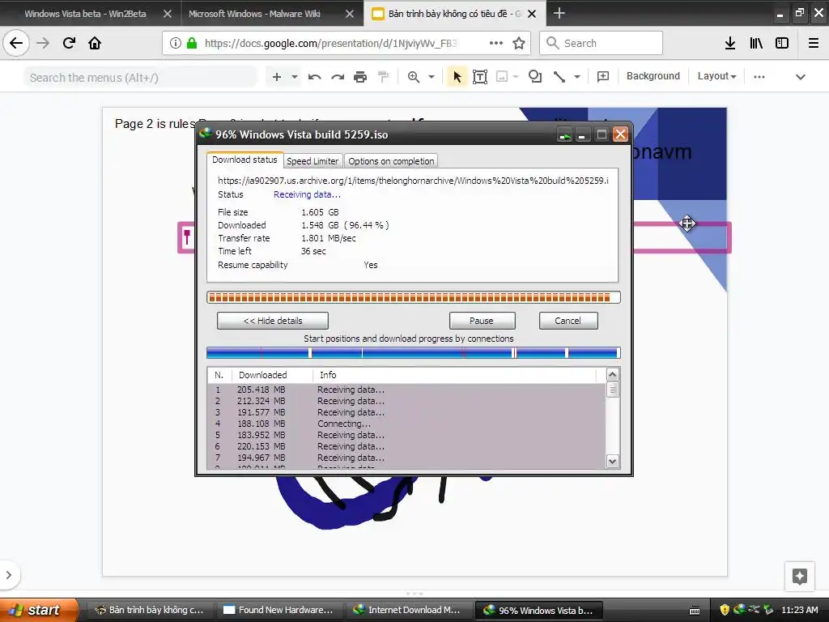Click the Explore button at bottom right

tap(799, 576)
